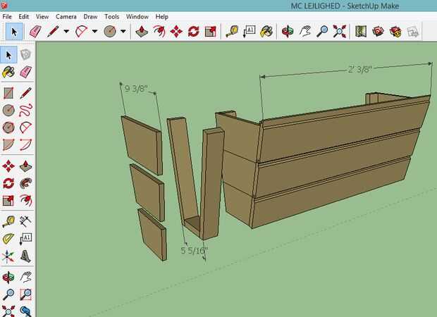The width and height of the screenshot is (437, 317).
Task: Pick the Eraser tool in top toolbar
Action: tap(35, 32)
